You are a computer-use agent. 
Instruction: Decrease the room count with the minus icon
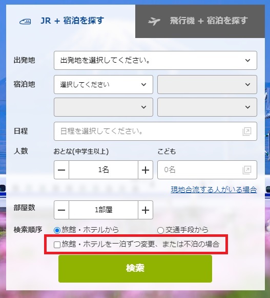(x=61, y=210)
